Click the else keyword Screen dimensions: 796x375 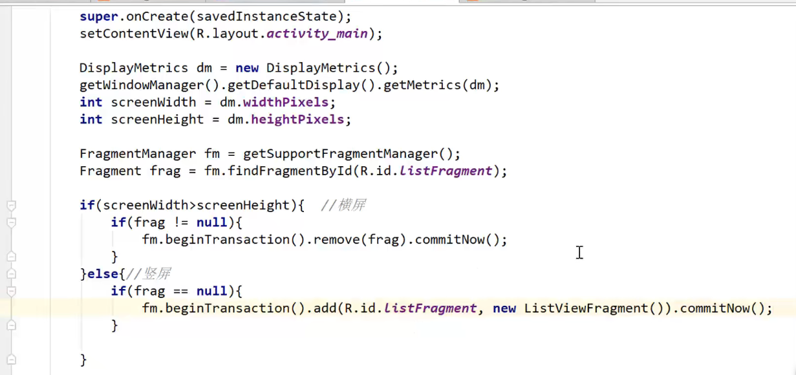[103, 274]
